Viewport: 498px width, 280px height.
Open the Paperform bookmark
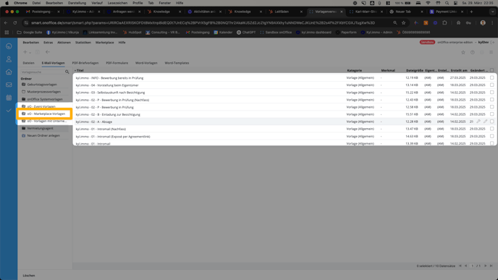point(346,33)
